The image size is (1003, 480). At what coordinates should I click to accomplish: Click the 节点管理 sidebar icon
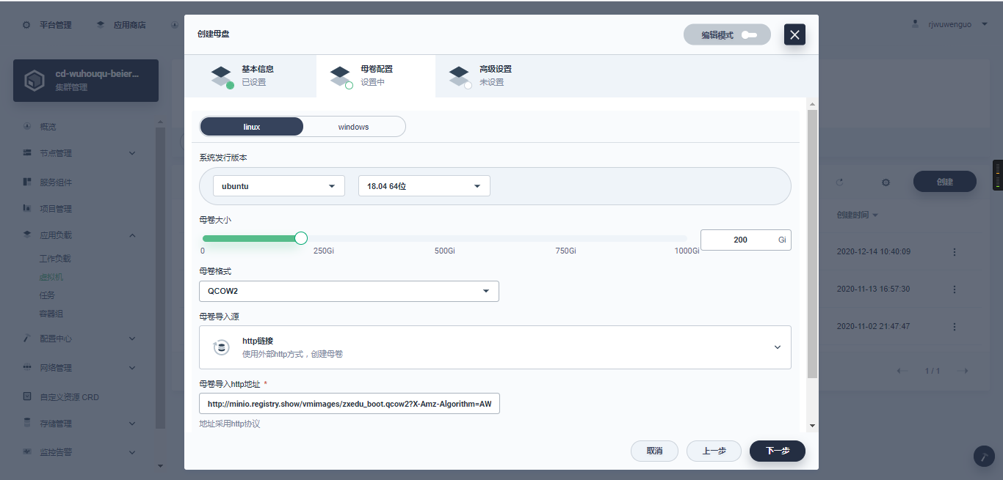tap(26, 153)
